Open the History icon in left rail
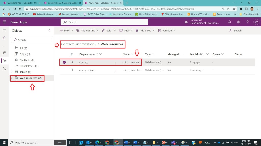Image resolution: width=261 pixels, height=146 pixels. coord(4,68)
